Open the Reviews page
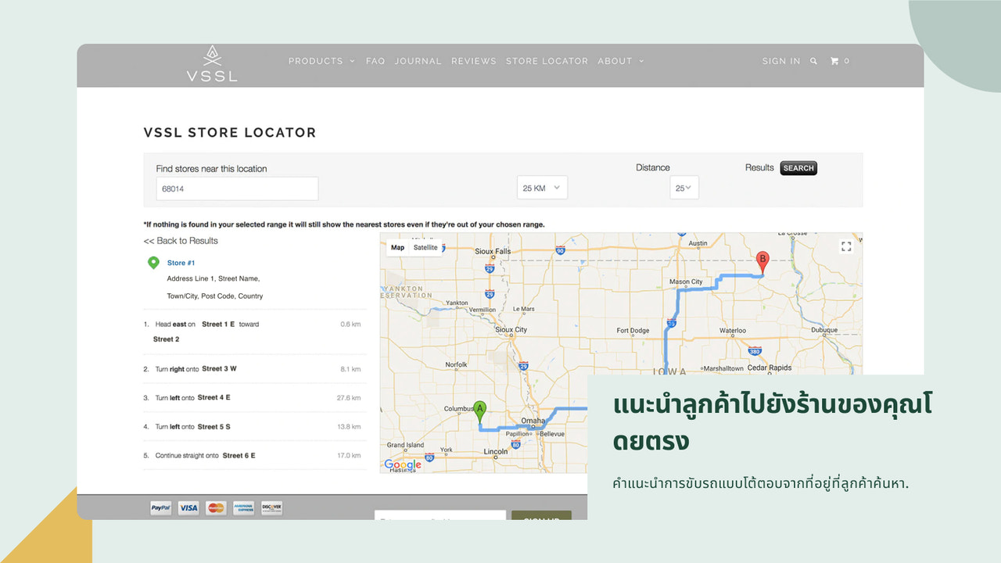The width and height of the screenshot is (1001, 563). coord(474,61)
